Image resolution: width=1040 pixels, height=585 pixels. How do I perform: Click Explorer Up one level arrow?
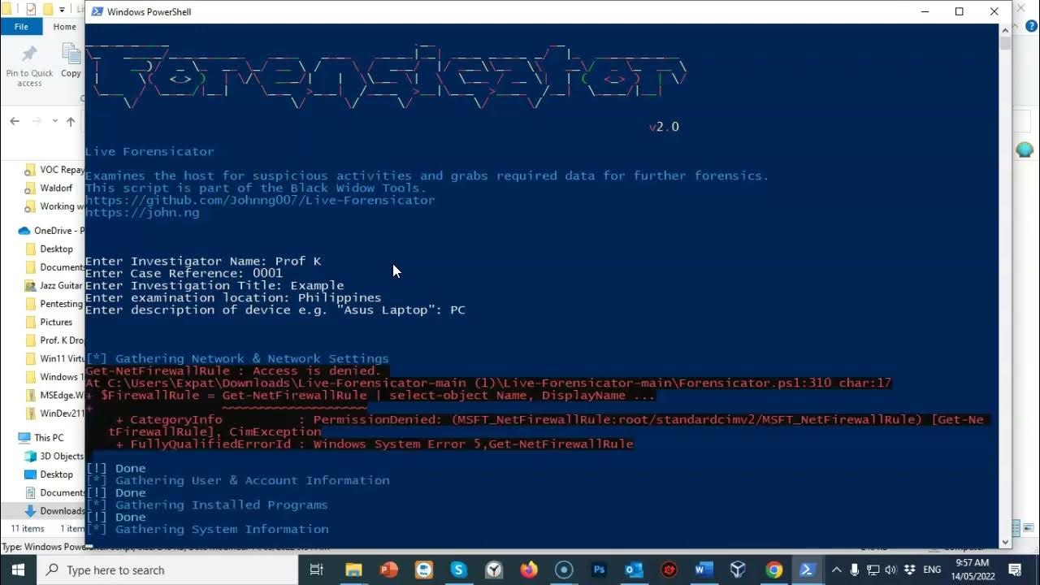click(71, 121)
